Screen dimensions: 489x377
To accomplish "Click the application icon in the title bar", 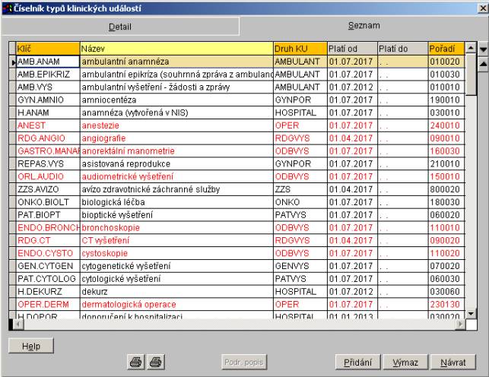I will point(6,7).
